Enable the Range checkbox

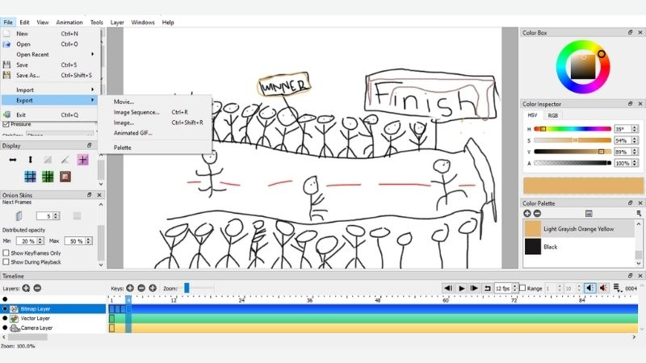(522, 288)
